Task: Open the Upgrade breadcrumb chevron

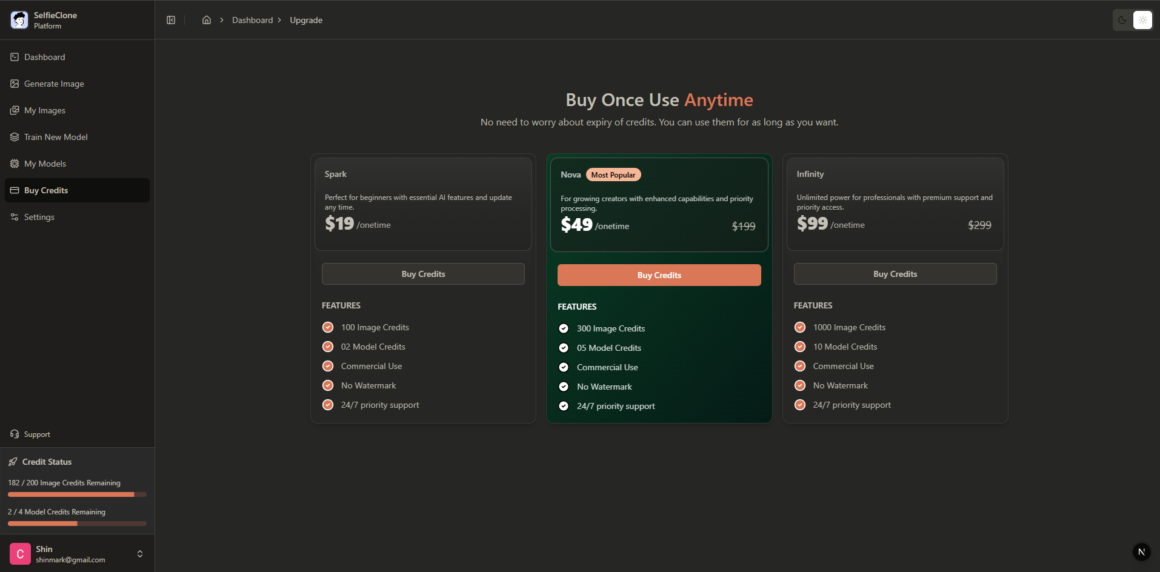Action: pyautogui.click(x=279, y=20)
